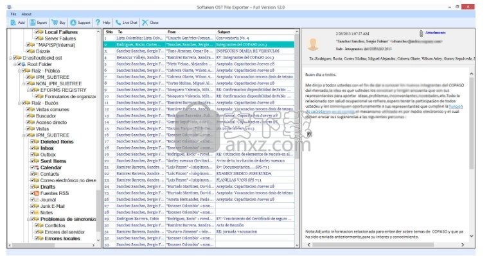Viewport: 489px width, 256px height.
Task: Click the Journal folder icon
Action: coord(37,200)
